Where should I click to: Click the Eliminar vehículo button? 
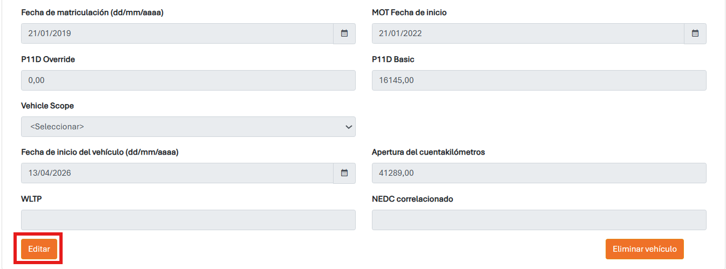pos(644,249)
